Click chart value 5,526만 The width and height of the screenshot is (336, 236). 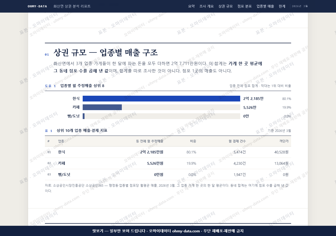[x=250, y=107]
